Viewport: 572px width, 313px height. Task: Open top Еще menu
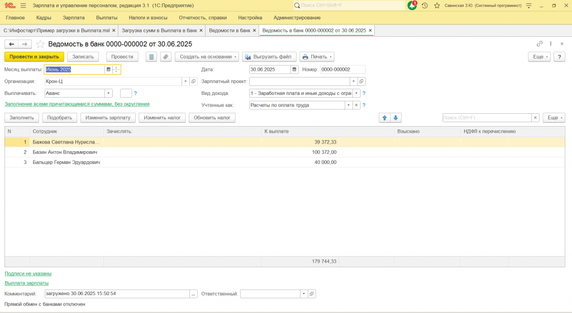tap(539, 57)
